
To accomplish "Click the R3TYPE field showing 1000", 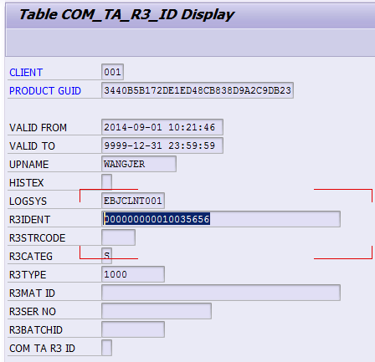I will (x=133, y=274).
